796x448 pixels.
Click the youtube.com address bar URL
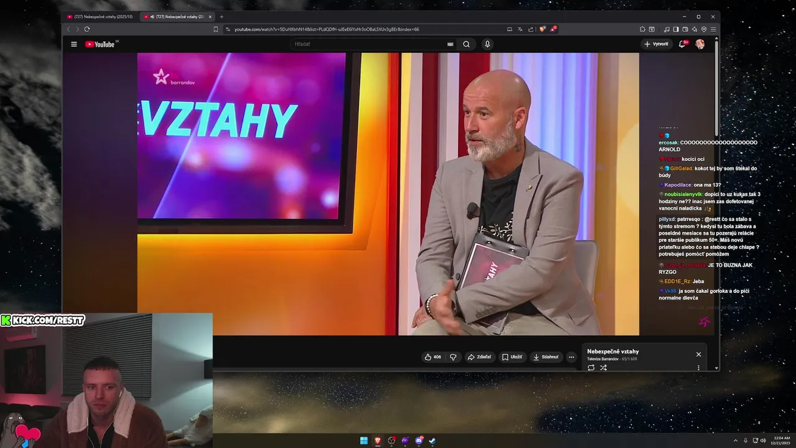[326, 29]
